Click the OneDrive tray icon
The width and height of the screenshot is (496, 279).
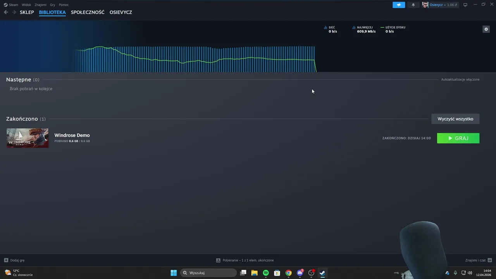(x=448, y=273)
